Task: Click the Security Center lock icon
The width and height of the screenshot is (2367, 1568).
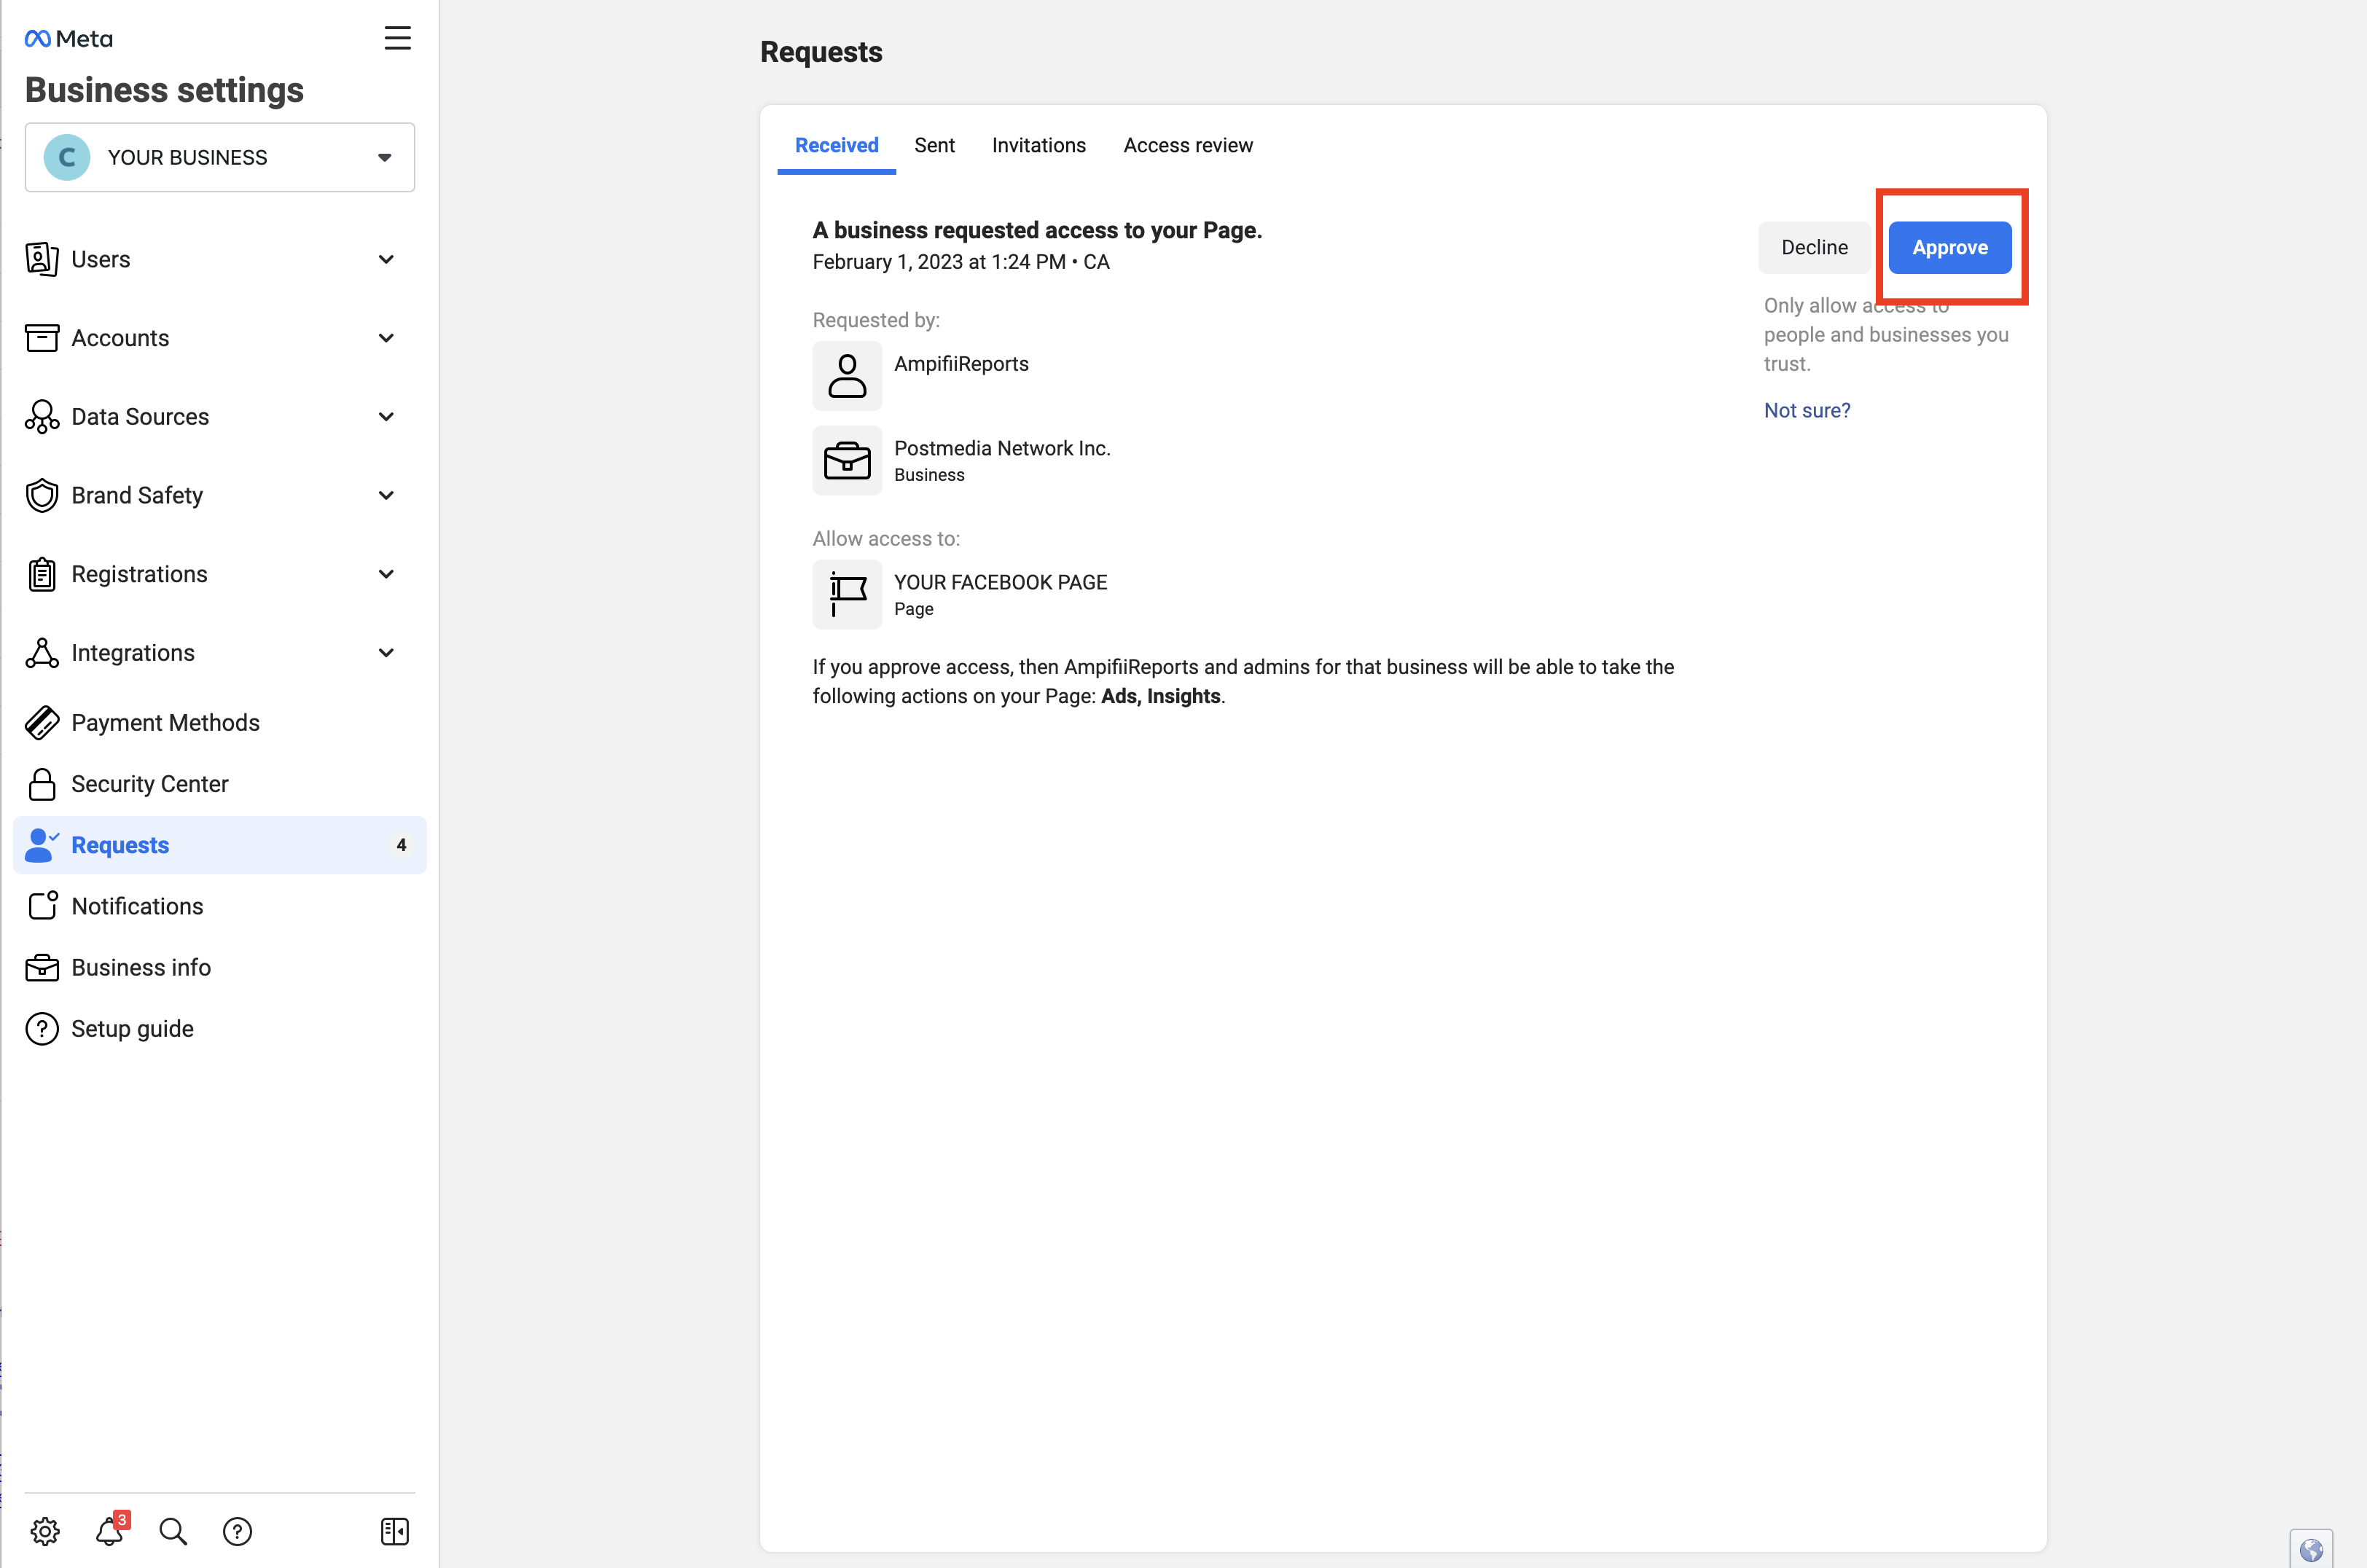Action: (42, 784)
